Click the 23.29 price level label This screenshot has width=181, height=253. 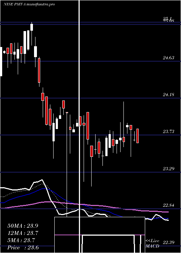click(x=168, y=169)
